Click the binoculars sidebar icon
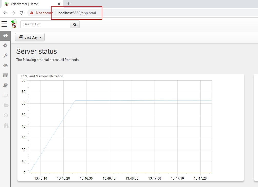This screenshot has width=258, height=187. (x=5, y=125)
